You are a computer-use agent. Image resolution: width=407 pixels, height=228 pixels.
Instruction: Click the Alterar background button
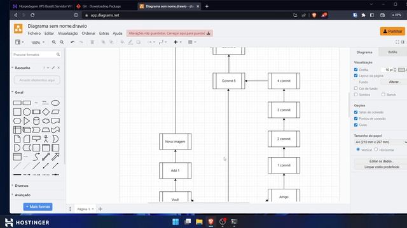(394, 82)
